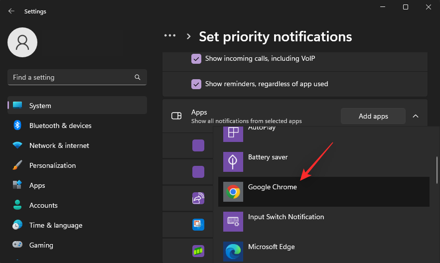Open Personalization in the sidebar
Image resolution: width=440 pixels, height=263 pixels.
coord(52,165)
